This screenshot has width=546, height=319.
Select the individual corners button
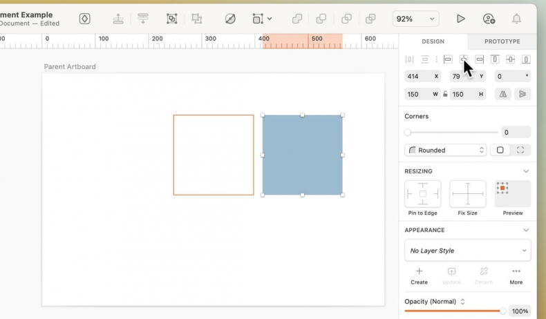520,151
